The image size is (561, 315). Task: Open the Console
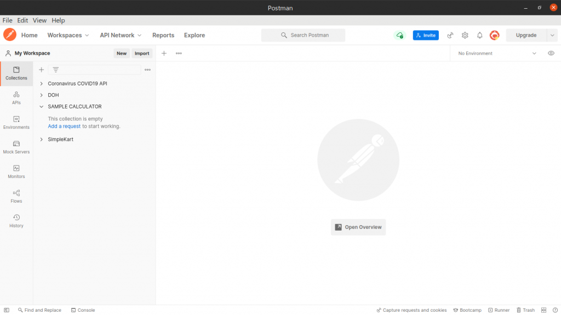pyautogui.click(x=83, y=310)
